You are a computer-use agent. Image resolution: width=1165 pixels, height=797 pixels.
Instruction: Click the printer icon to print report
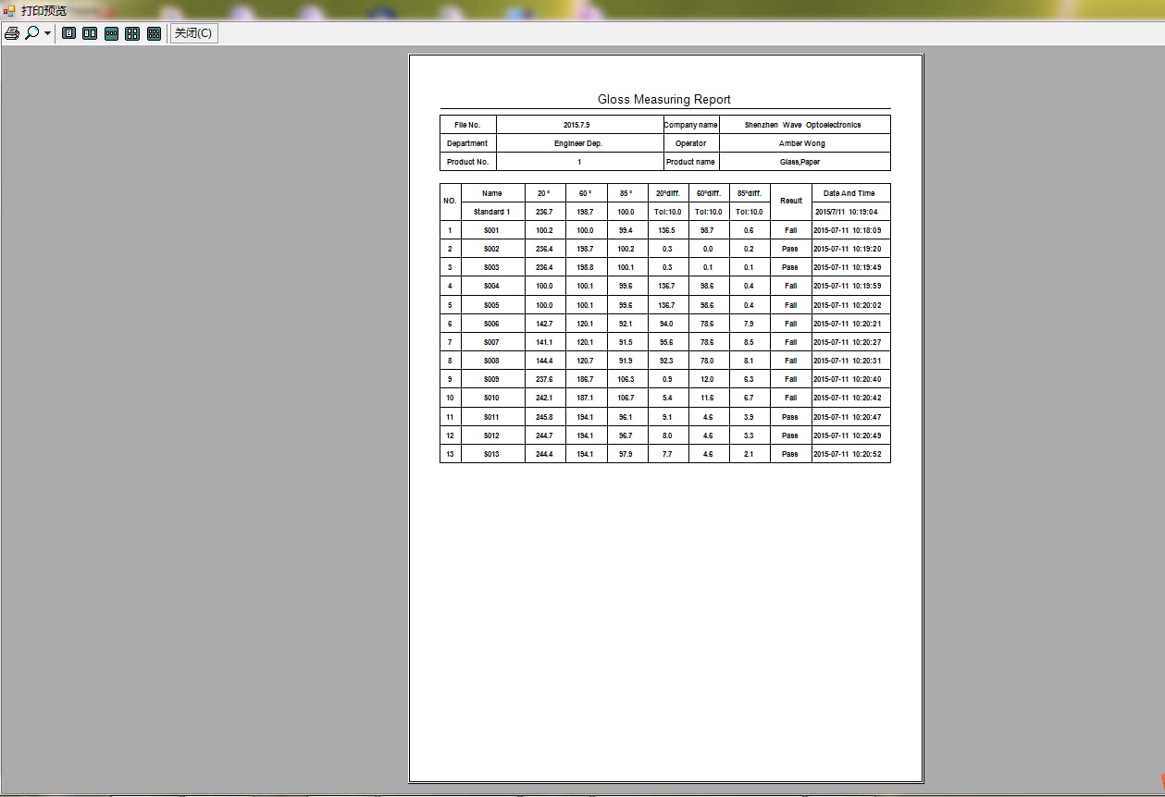12,33
